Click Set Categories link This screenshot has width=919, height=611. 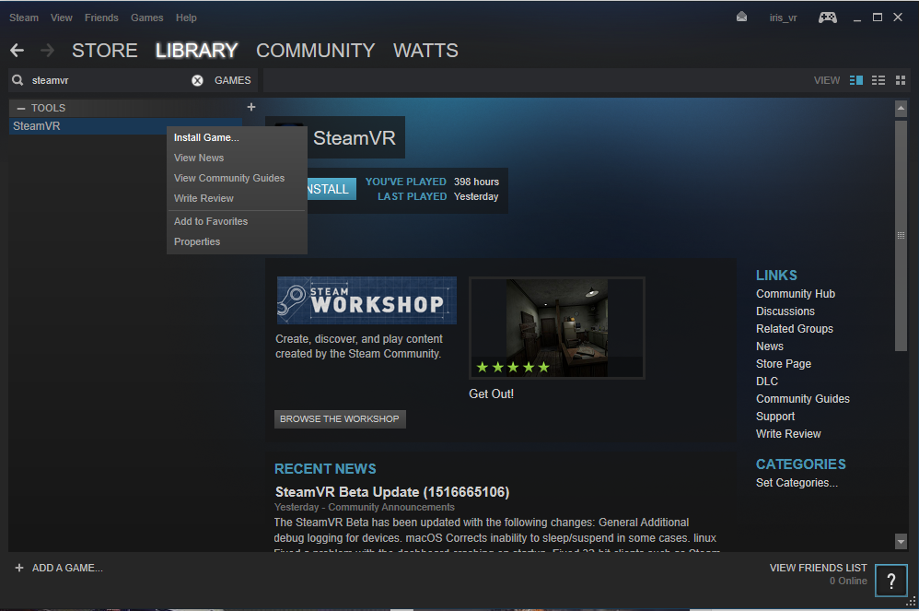(x=797, y=483)
